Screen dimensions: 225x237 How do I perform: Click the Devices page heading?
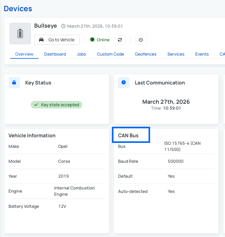pyautogui.click(x=18, y=8)
